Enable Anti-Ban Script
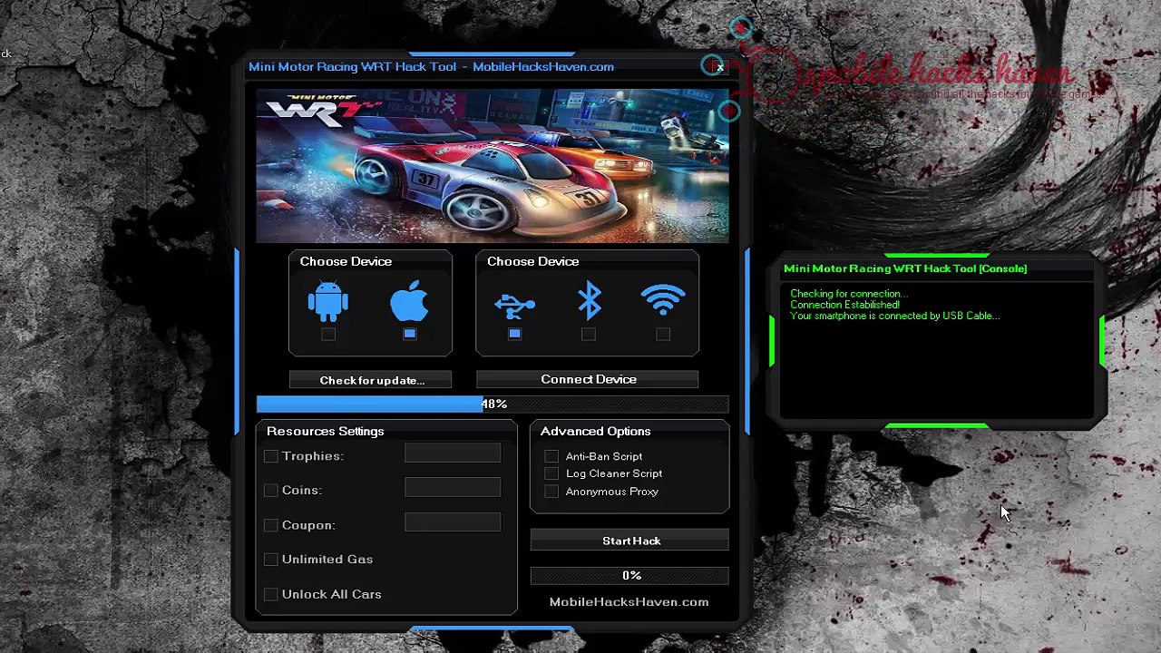 (551, 456)
